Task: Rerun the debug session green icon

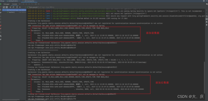Action: click(1, 4)
